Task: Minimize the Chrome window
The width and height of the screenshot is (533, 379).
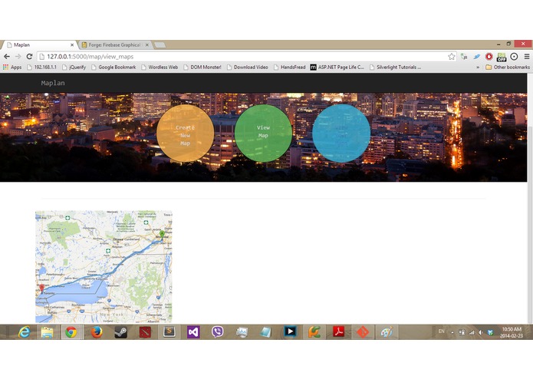Action: (x=498, y=44)
